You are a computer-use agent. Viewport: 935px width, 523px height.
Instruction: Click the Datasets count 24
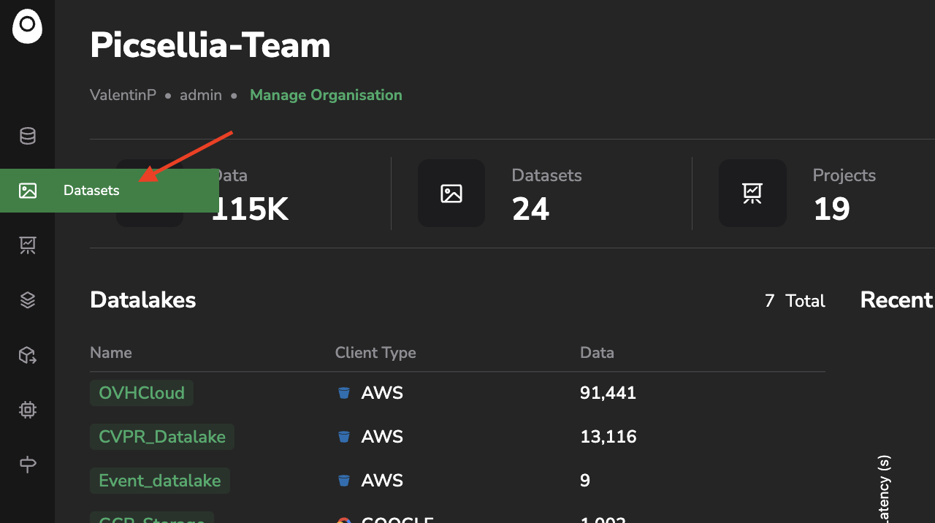pos(530,210)
